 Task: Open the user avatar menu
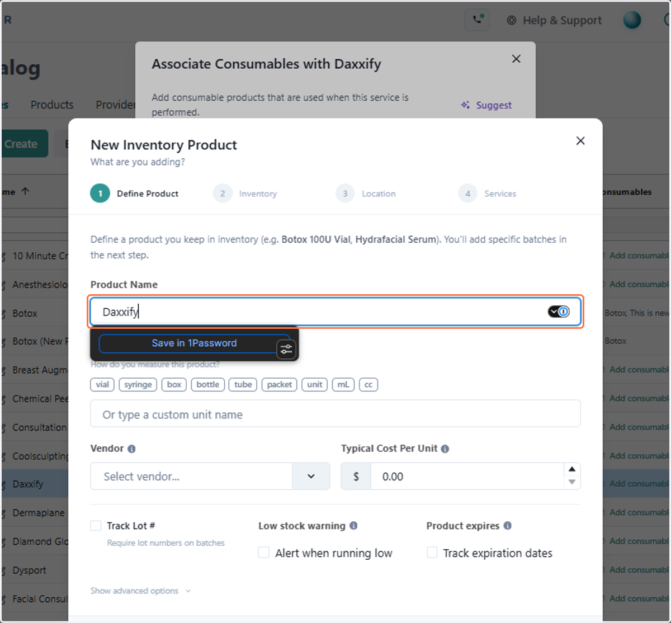[632, 20]
